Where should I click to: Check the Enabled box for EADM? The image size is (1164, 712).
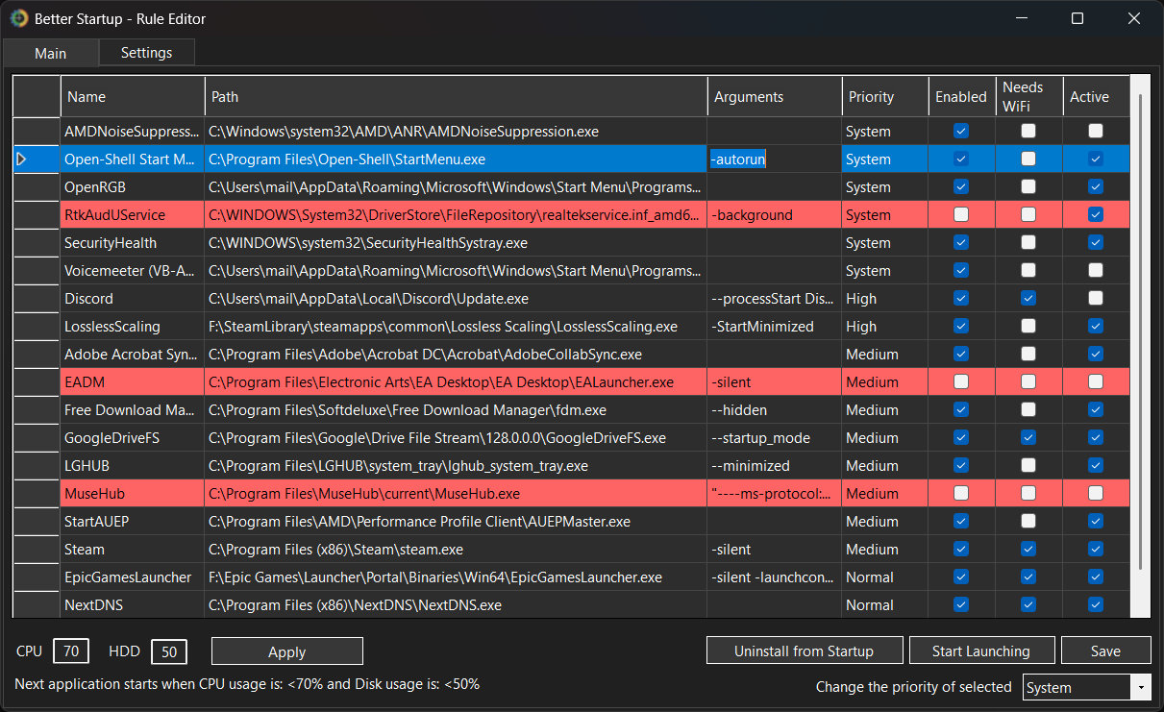(961, 382)
